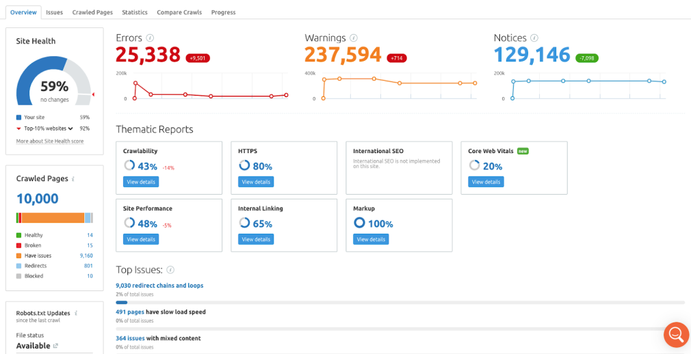Click the gray Blocked legend swatch
The image size is (691, 354).
coord(18,276)
